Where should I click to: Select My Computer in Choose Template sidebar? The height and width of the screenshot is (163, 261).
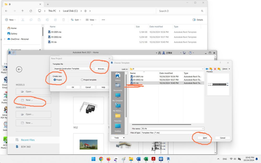(118, 97)
